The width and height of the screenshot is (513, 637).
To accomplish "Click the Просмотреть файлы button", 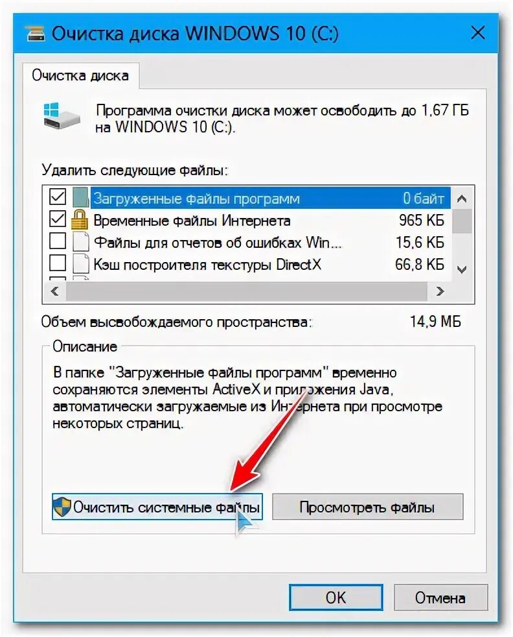I will point(367,507).
